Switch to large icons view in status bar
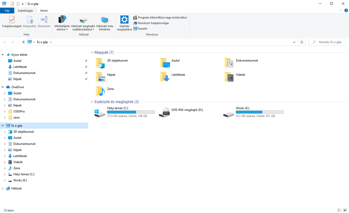Image resolution: width=349 pixels, height=213 pixels. [x=345, y=210]
